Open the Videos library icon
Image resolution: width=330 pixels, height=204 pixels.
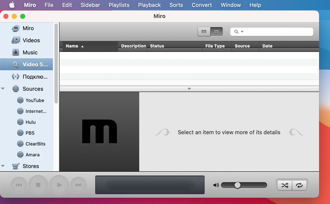click(x=16, y=40)
